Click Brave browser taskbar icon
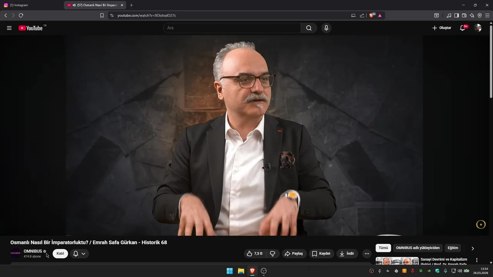 [252, 271]
